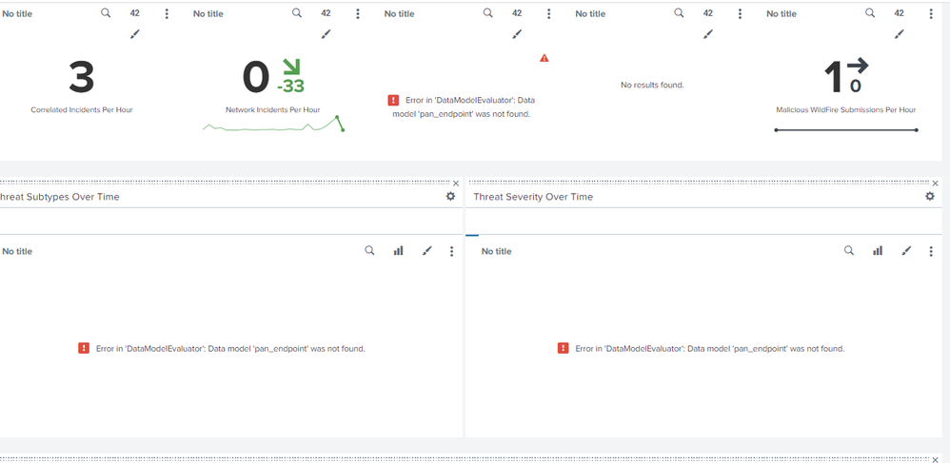Click pencil format icon in Correlated Incidents panel

pos(135,34)
